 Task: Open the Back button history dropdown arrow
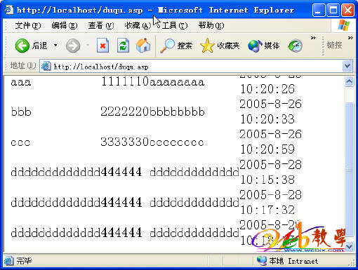click(x=55, y=45)
